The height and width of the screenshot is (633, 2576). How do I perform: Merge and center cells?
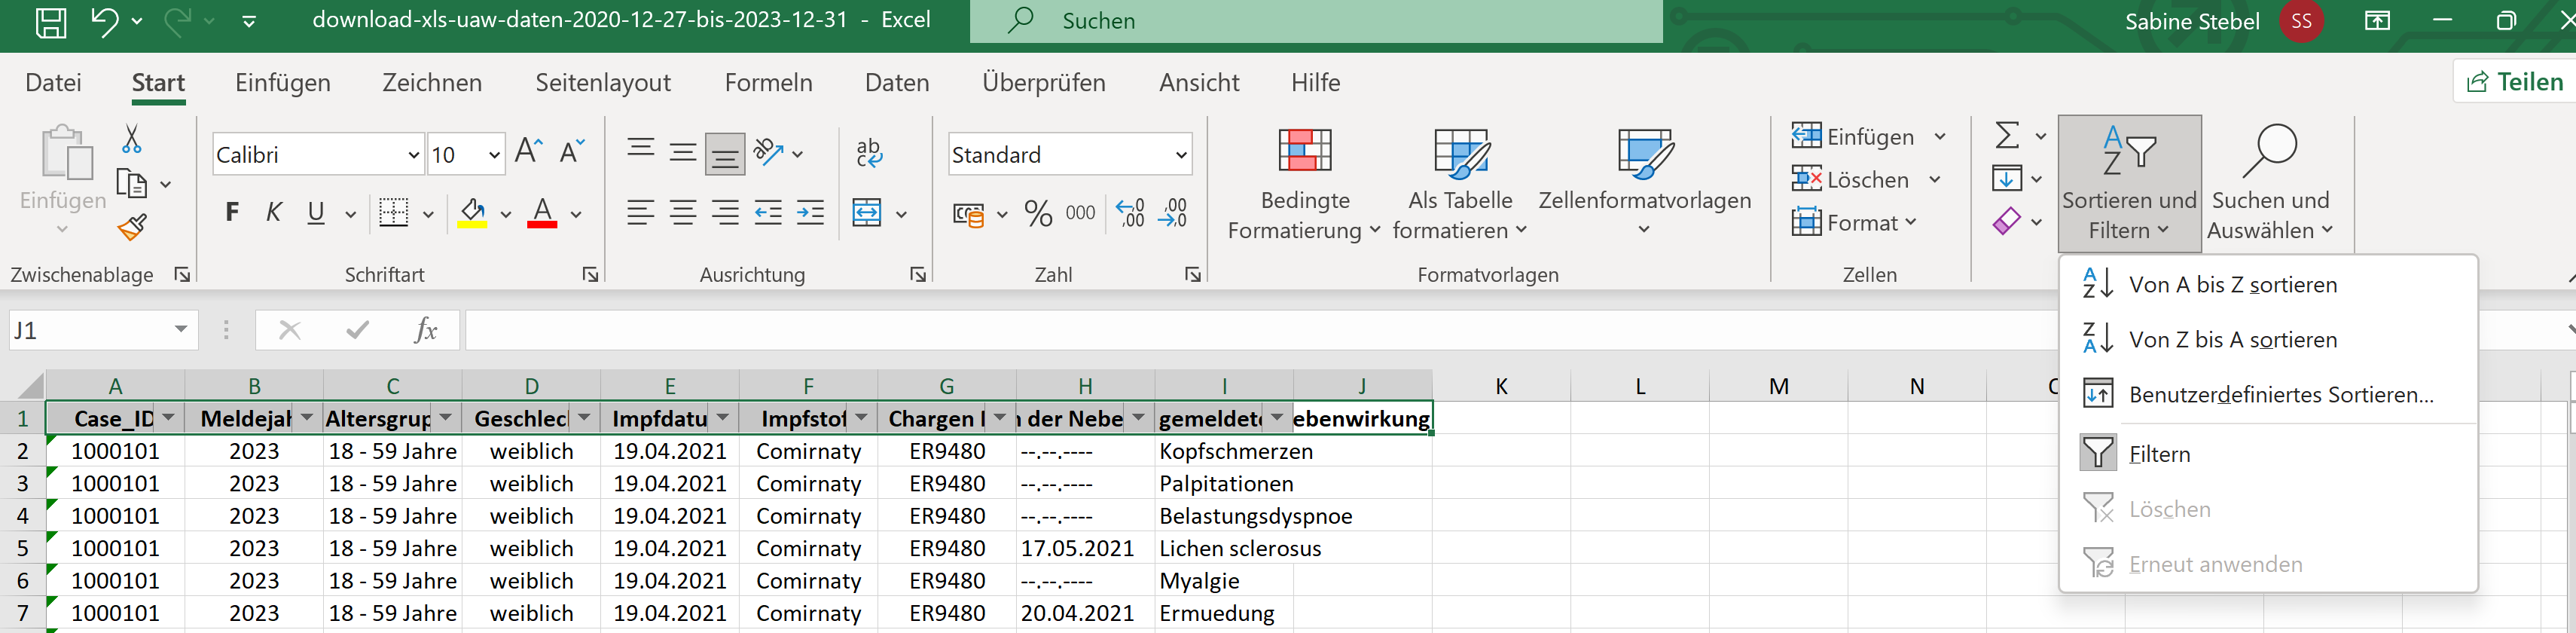point(867,213)
